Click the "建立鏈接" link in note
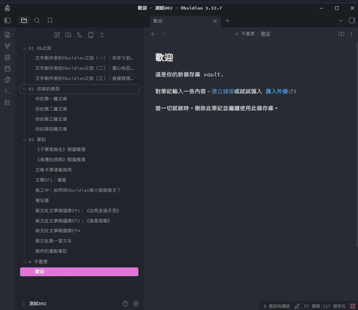This screenshot has width=358, height=310. coord(222,91)
